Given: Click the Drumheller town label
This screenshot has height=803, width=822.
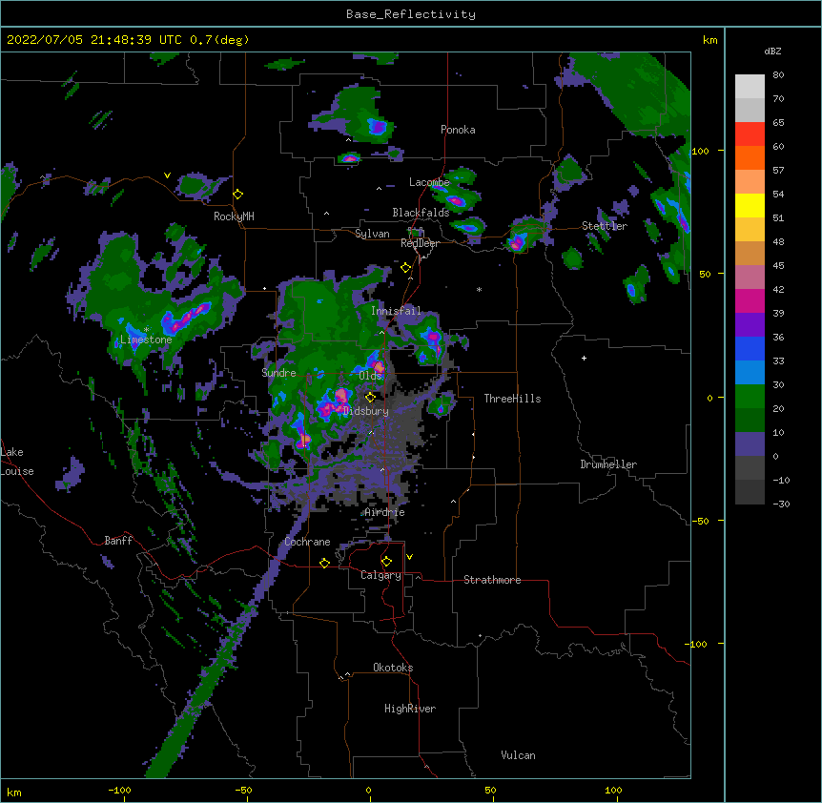Looking at the screenshot, I should tap(608, 464).
